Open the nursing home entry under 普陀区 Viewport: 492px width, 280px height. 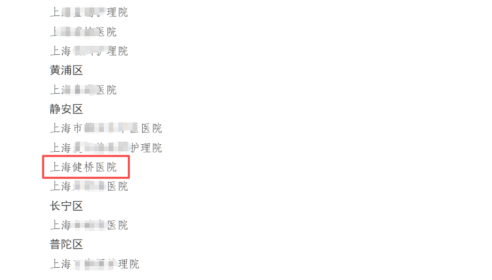pos(95,263)
